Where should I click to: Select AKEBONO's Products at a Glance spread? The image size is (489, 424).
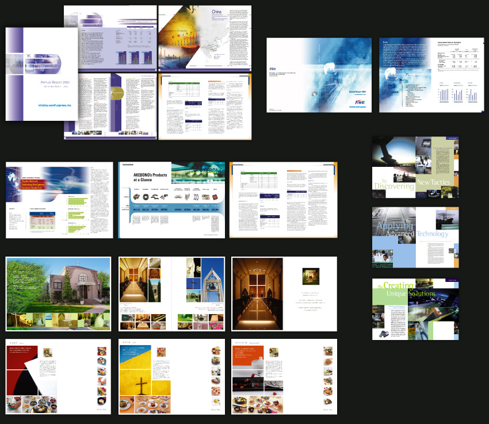pyautogui.click(x=171, y=200)
